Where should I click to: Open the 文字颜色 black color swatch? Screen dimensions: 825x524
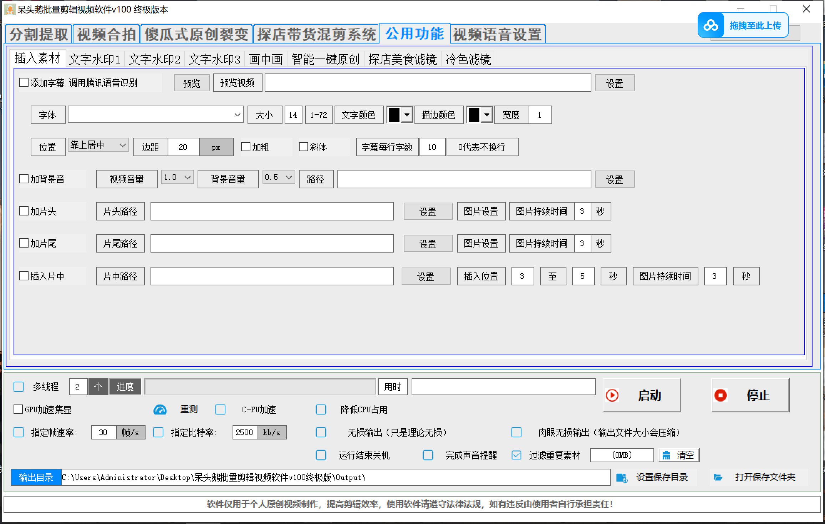(x=394, y=115)
